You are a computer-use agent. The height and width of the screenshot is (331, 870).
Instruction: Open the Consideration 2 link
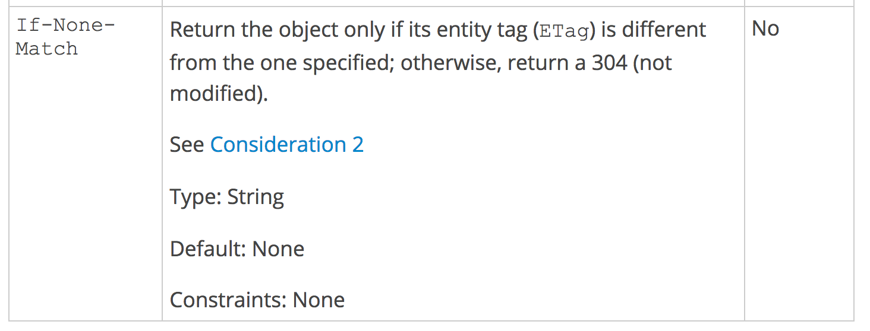pos(286,145)
